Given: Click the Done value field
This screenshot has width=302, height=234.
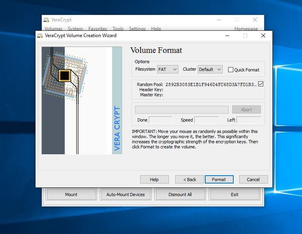Looking at the screenshot, I should pos(160,120).
